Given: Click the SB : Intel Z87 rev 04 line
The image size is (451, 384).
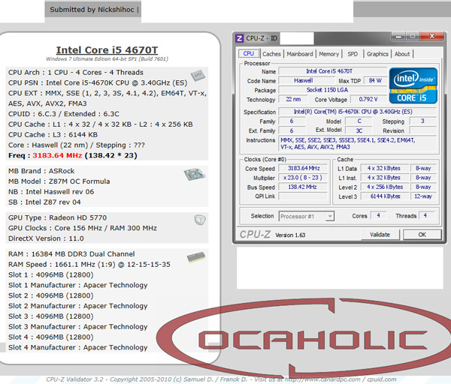Looking at the screenshot, I should pyautogui.click(x=44, y=202).
